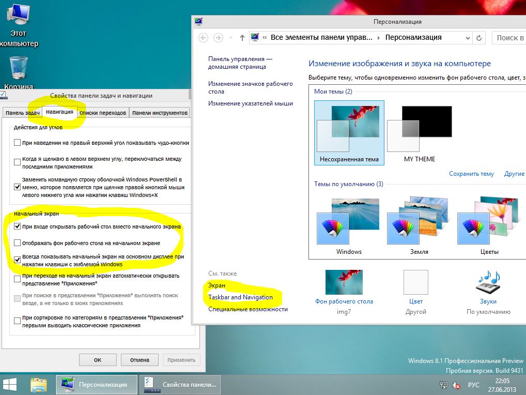
Task: Enable desktop background on Start screen checkbox
Action: (x=18, y=242)
